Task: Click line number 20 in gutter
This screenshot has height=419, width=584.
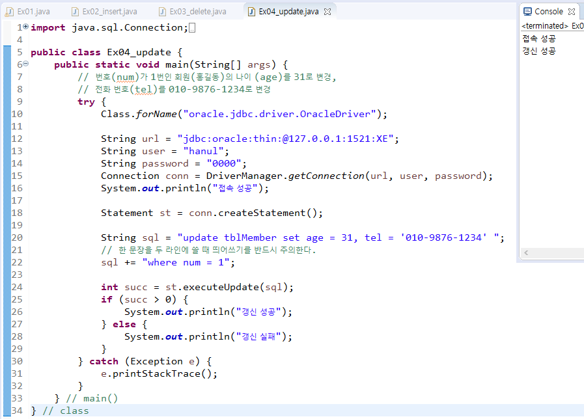Action: click(17, 237)
